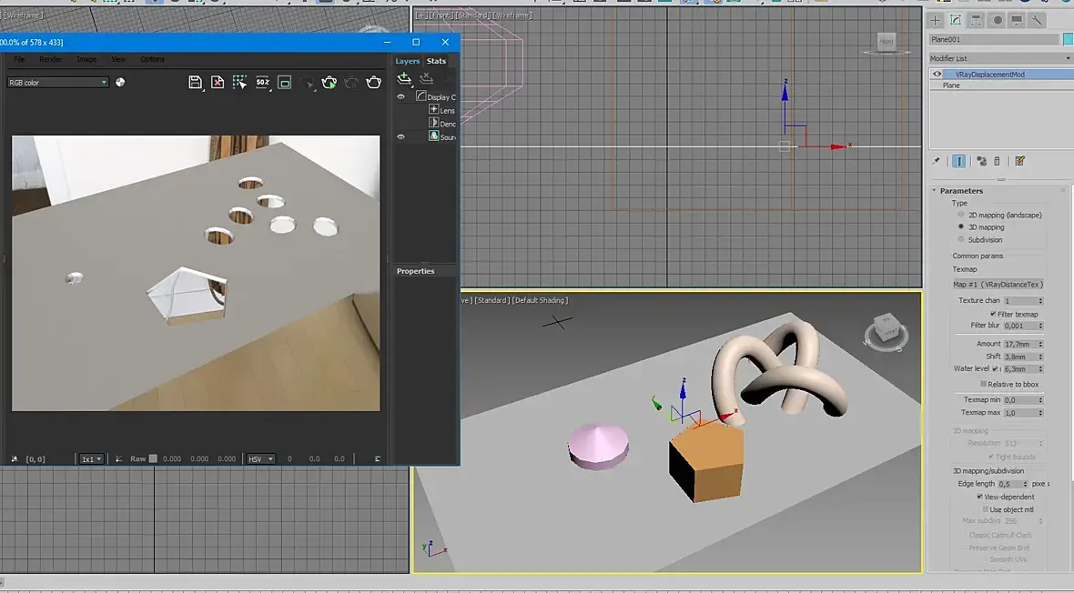Click the Save image icon in frame buffer
The width and height of the screenshot is (1074, 593).
pyautogui.click(x=195, y=83)
